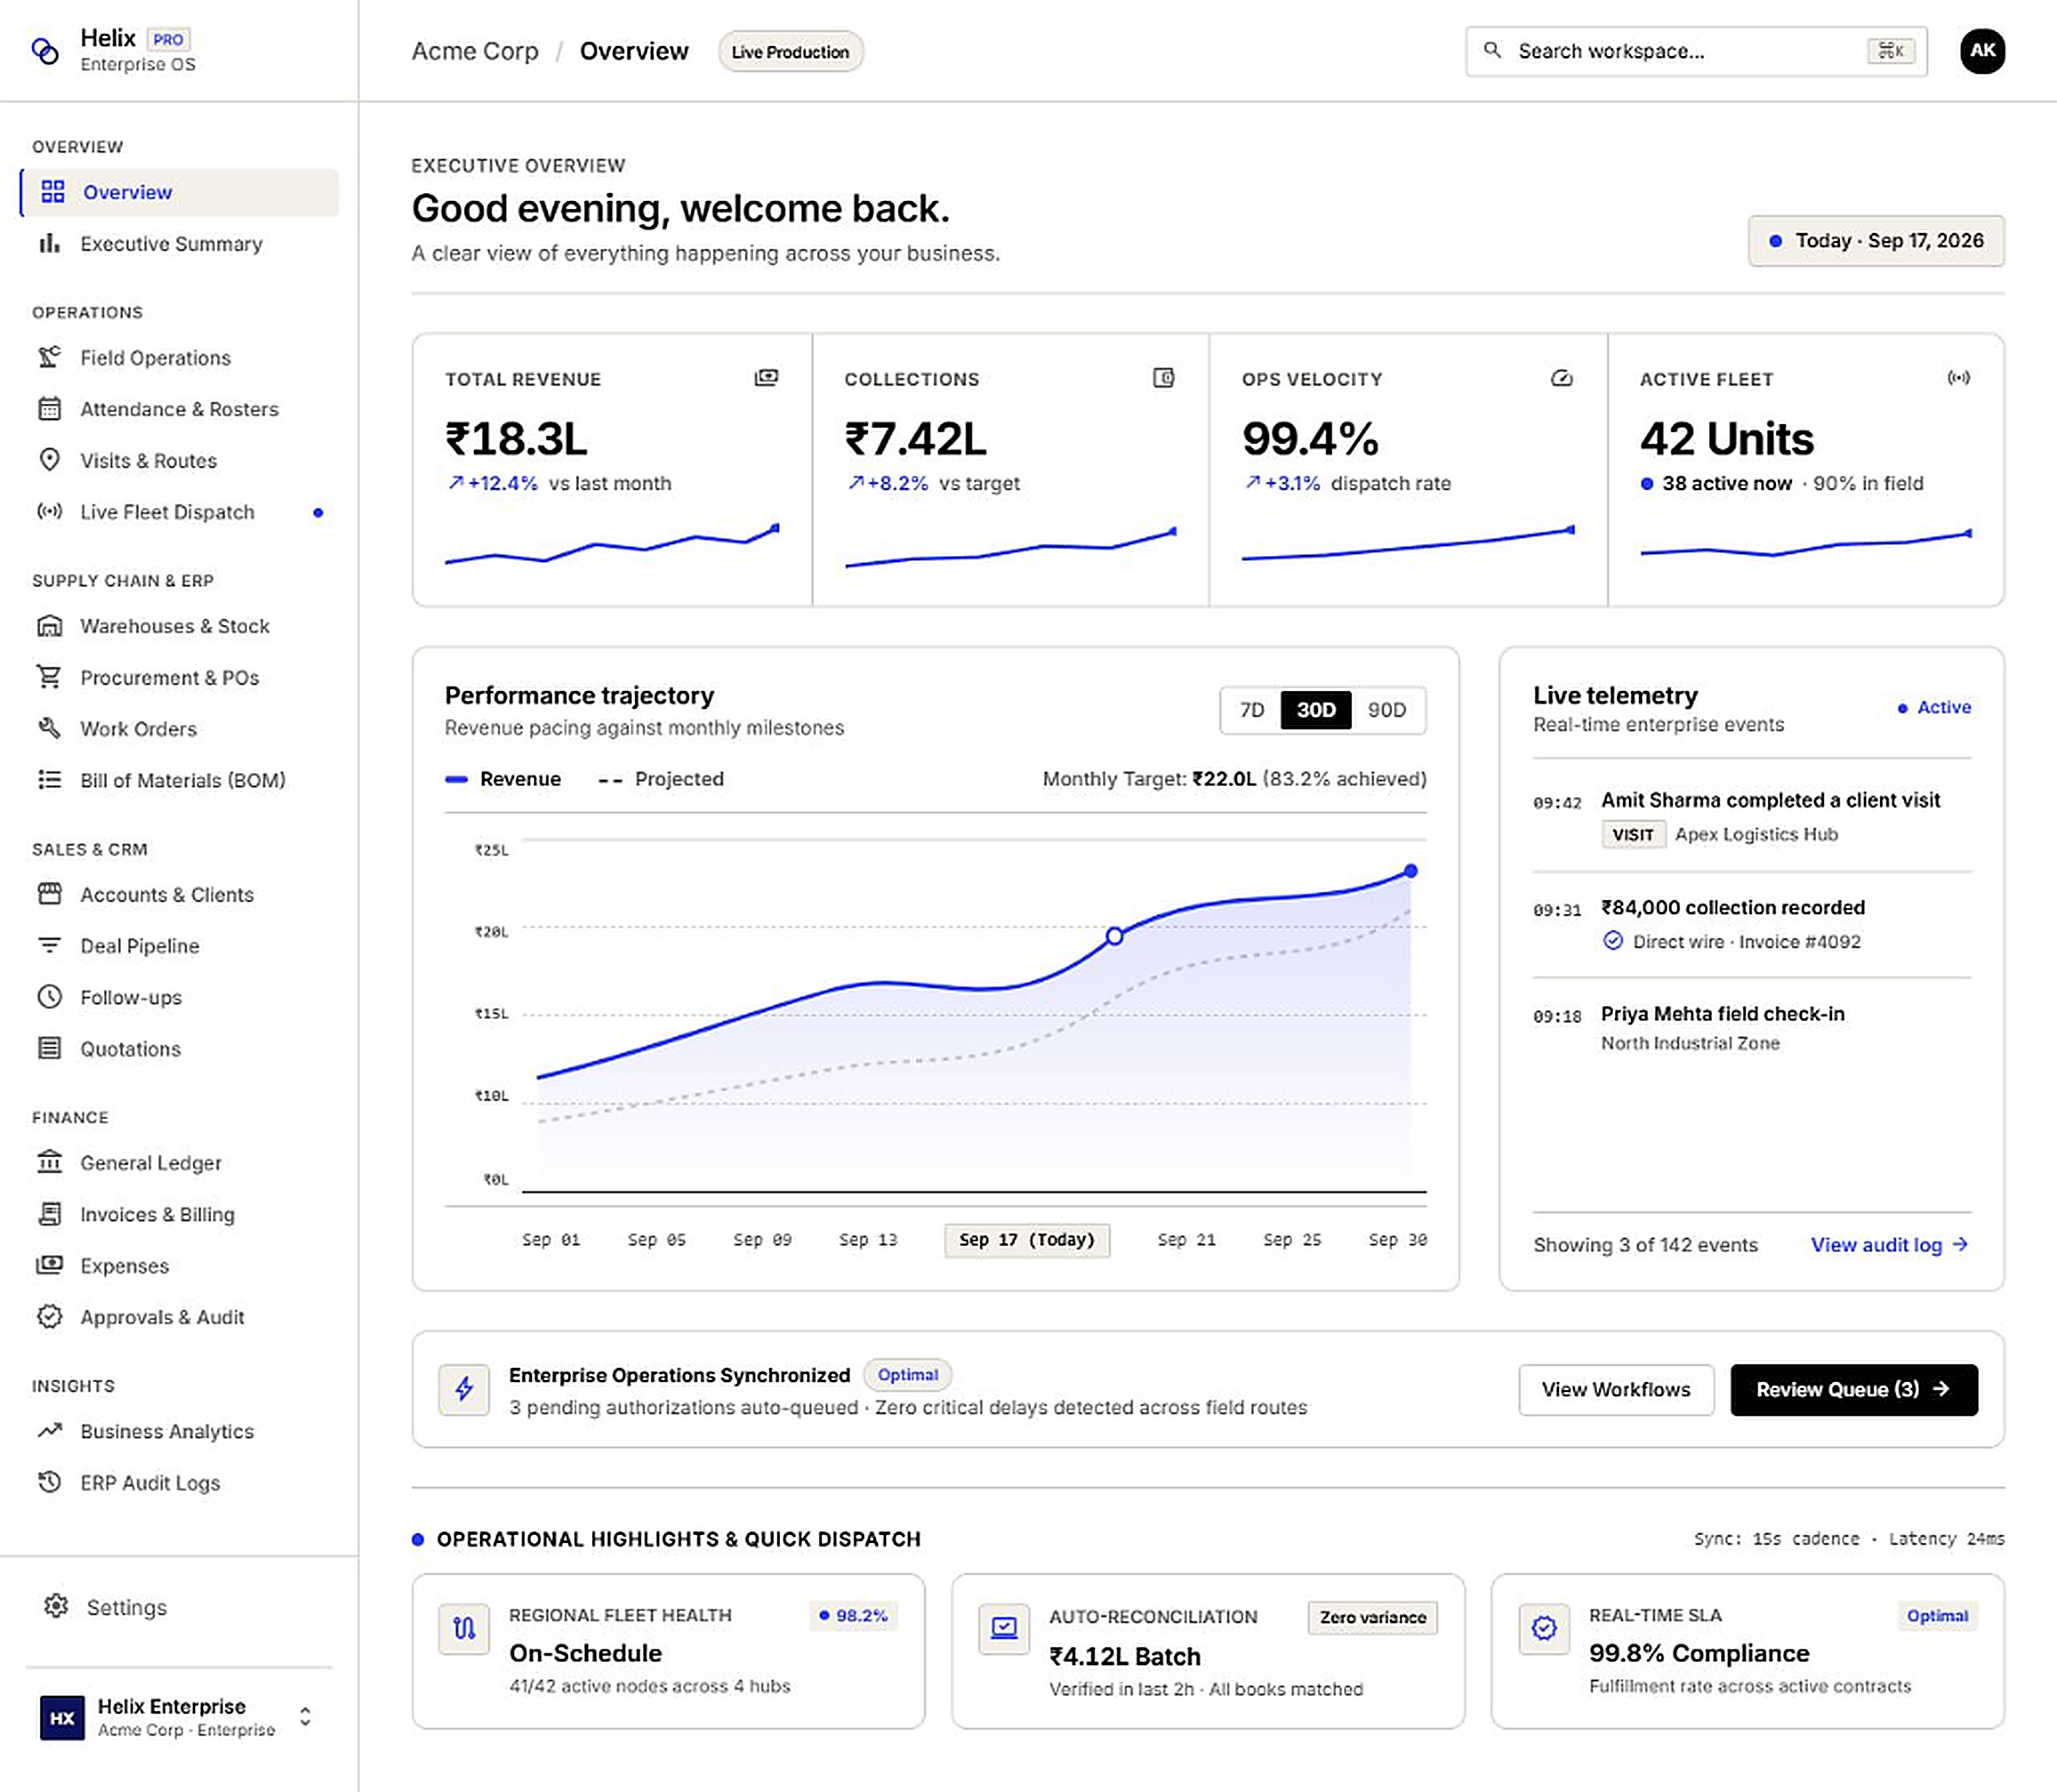This screenshot has height=1792, width=2057.
Task: Click the Search workspace field
Action: tap(1696, 51)
